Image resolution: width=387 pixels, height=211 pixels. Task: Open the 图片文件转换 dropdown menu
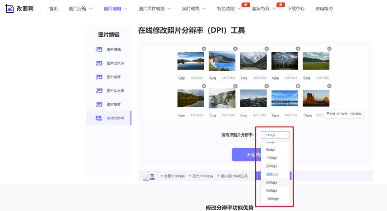[154, 8]
